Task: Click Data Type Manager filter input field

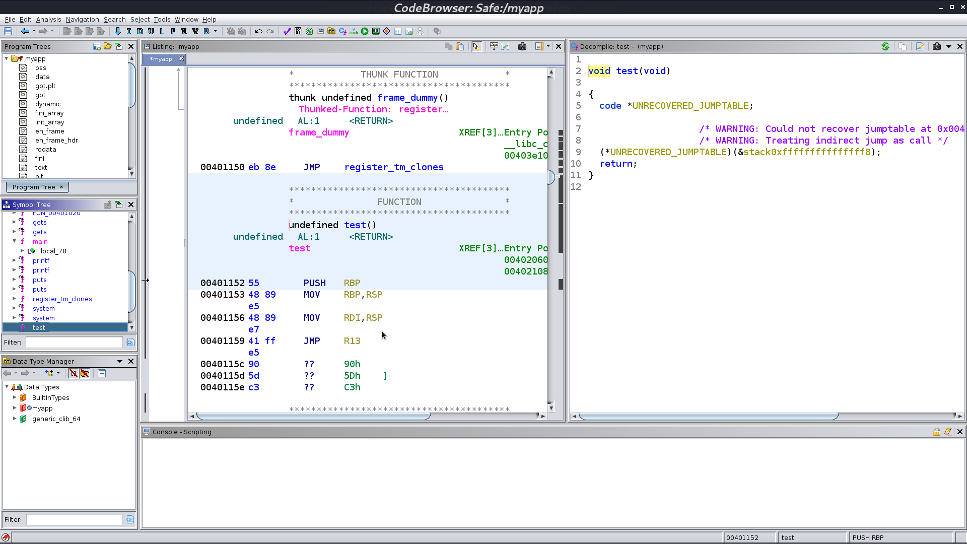Action: 74,520
